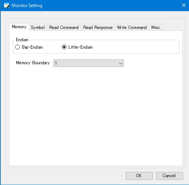Viewport: 189px width, 185px height.
Task: Click the Monitor Setting title text
Action: 27,6
